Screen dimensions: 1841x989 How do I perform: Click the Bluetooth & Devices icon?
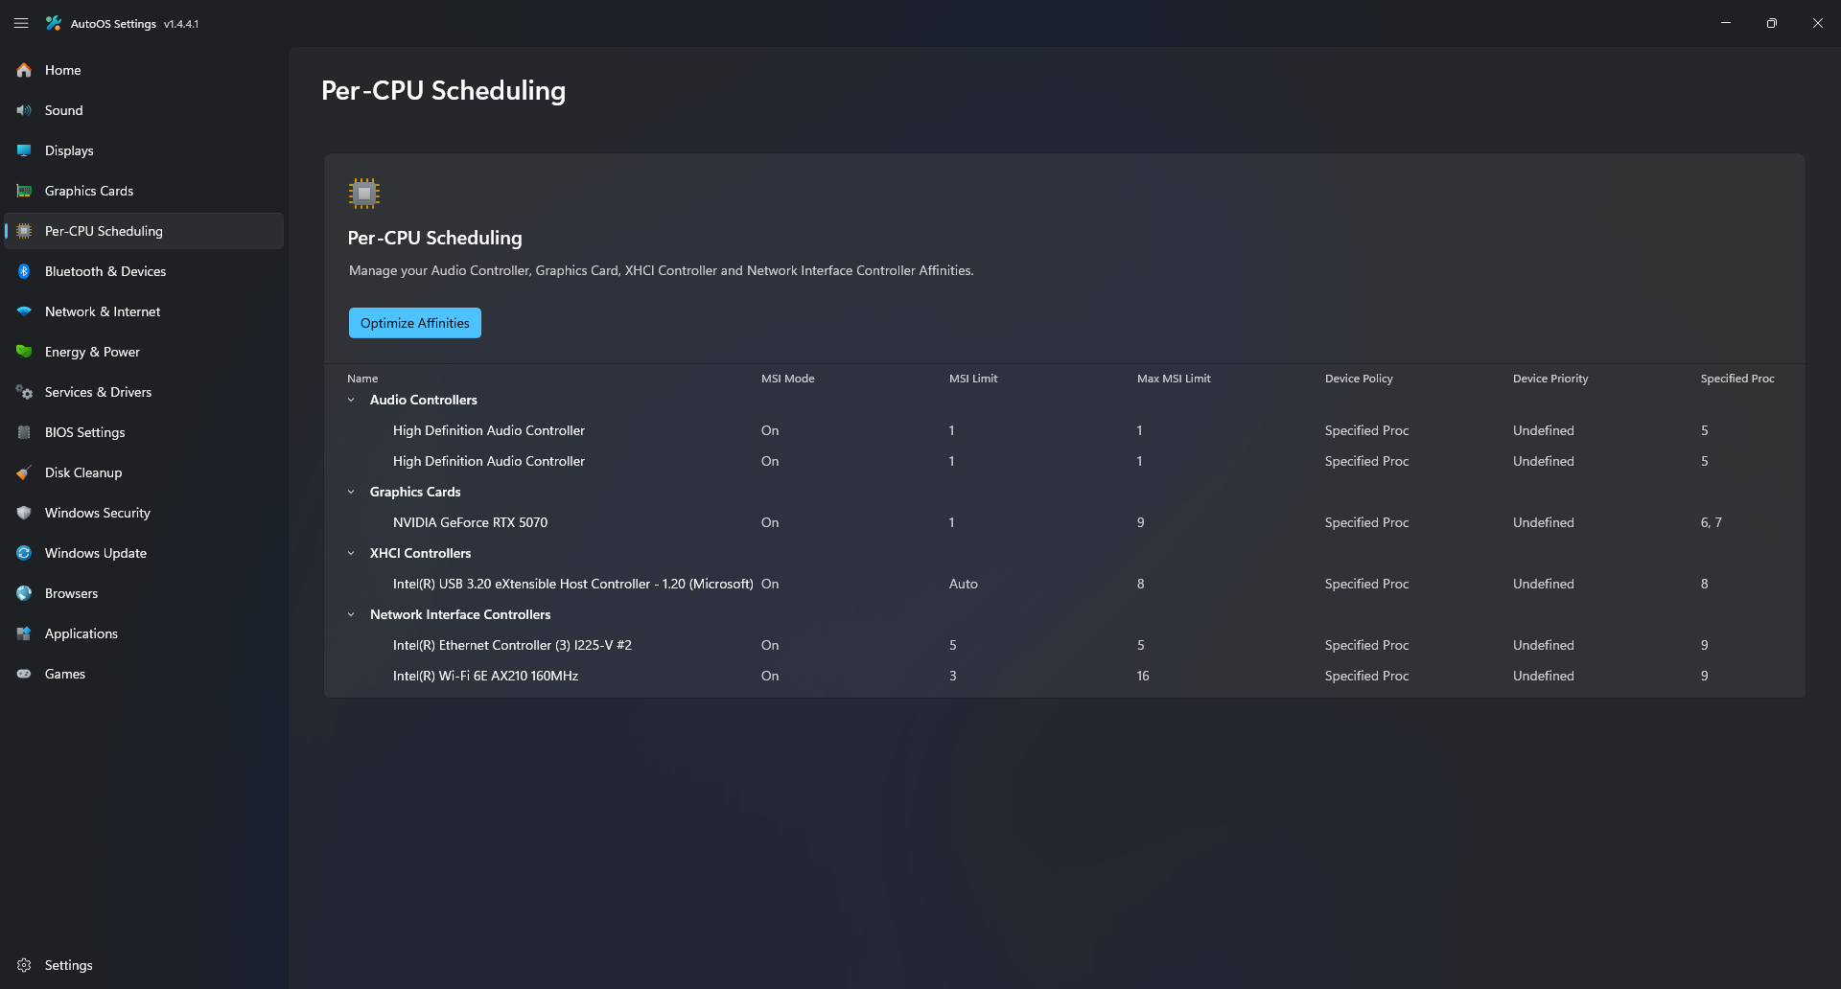pyautogui.click(x=24, y=271)
